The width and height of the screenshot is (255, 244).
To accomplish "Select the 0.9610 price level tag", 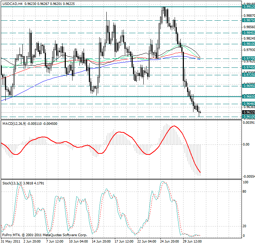I will [x=249, y=117].
